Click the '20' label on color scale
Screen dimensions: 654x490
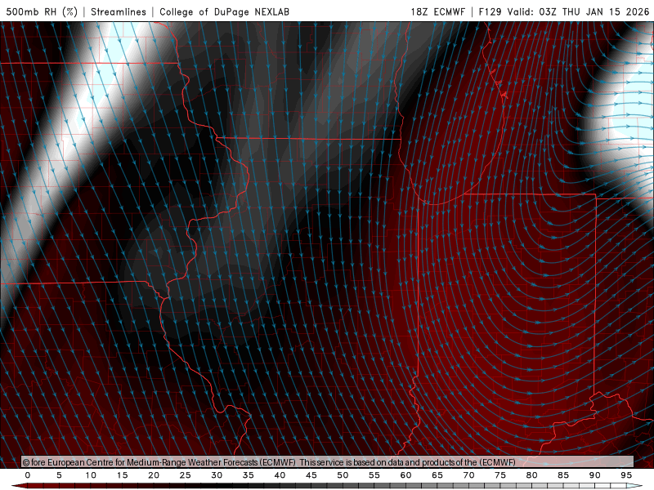pyautogui.click(x=154, y=475)
